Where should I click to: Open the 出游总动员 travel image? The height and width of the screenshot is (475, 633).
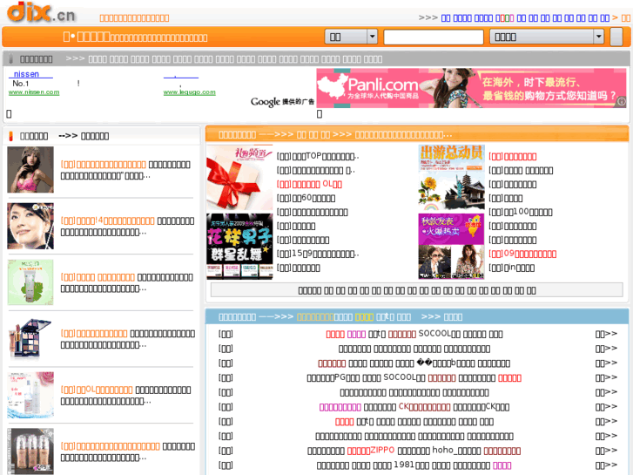click(x=451, y=179)
